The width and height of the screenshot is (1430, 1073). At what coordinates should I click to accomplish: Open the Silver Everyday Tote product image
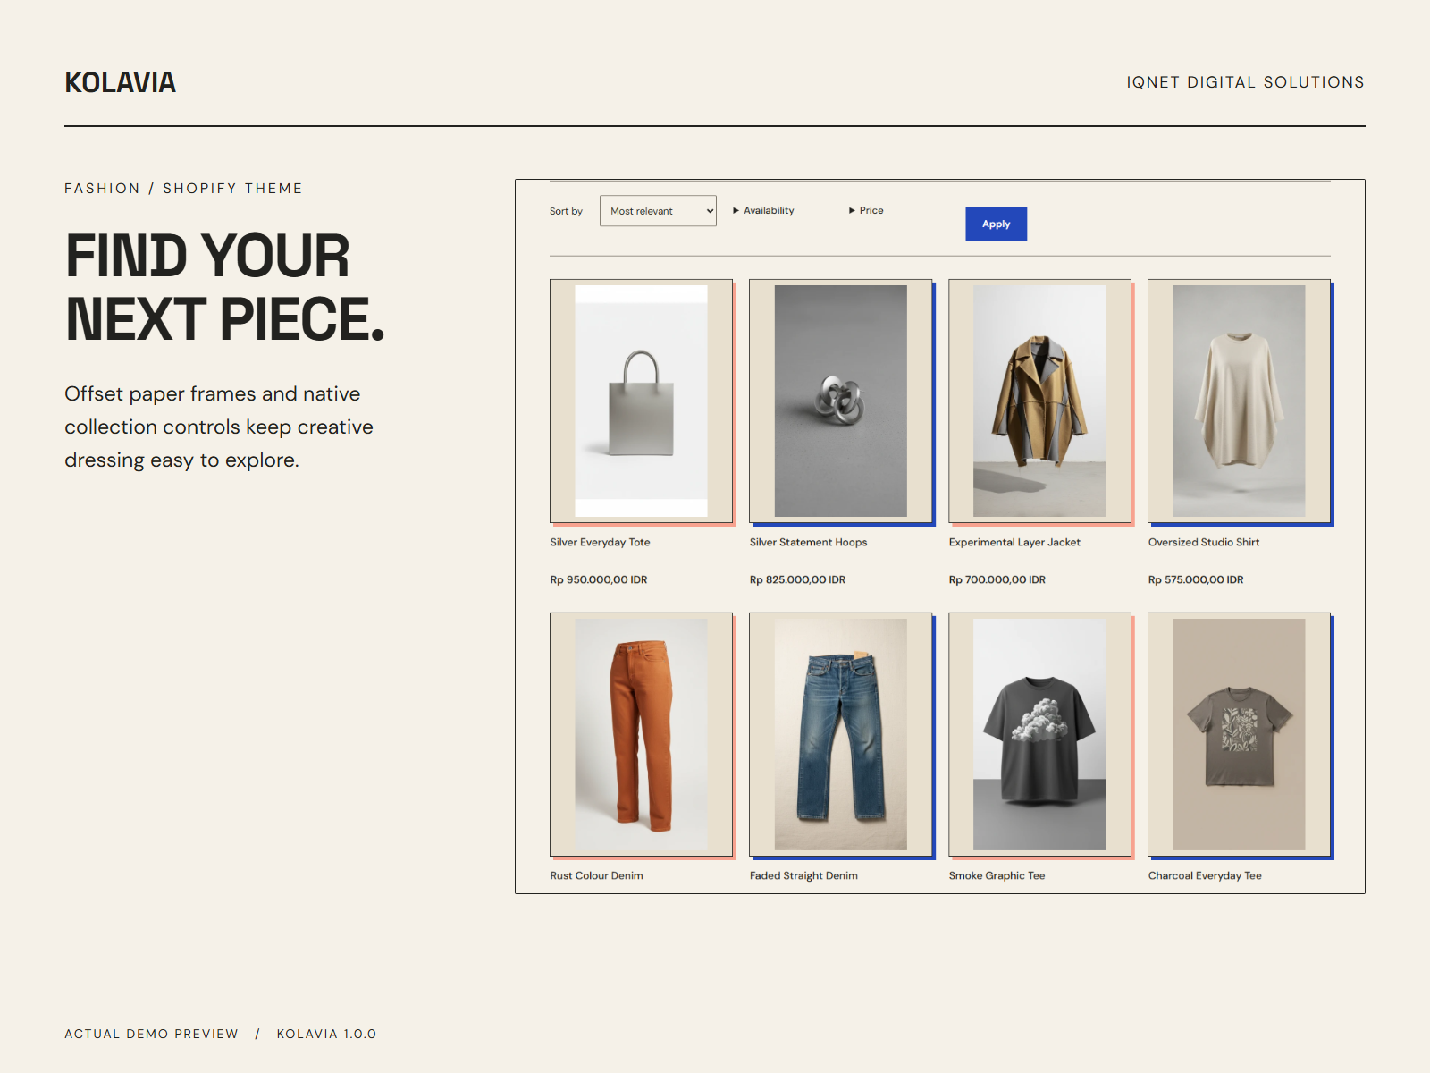point(641,401)
